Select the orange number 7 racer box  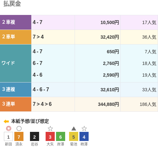[19, 136]
